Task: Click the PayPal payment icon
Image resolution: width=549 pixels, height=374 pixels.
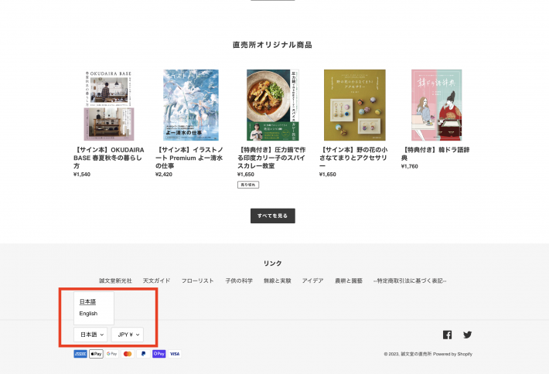Action: (143, 354)
